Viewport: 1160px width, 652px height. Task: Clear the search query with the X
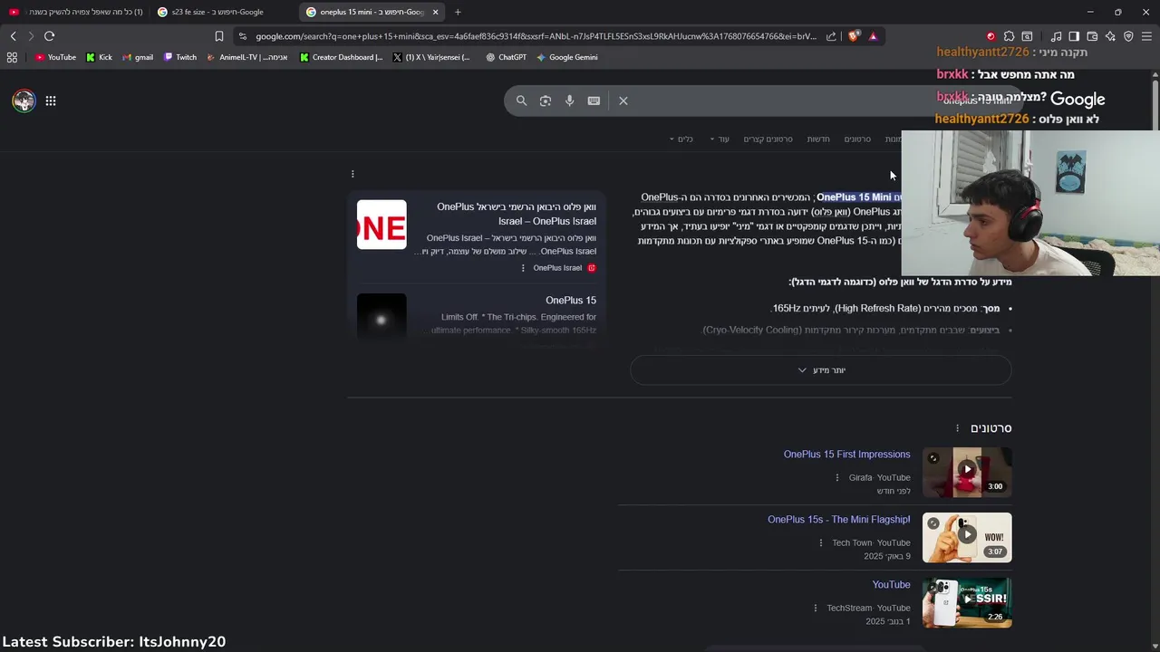coord(623,101)
